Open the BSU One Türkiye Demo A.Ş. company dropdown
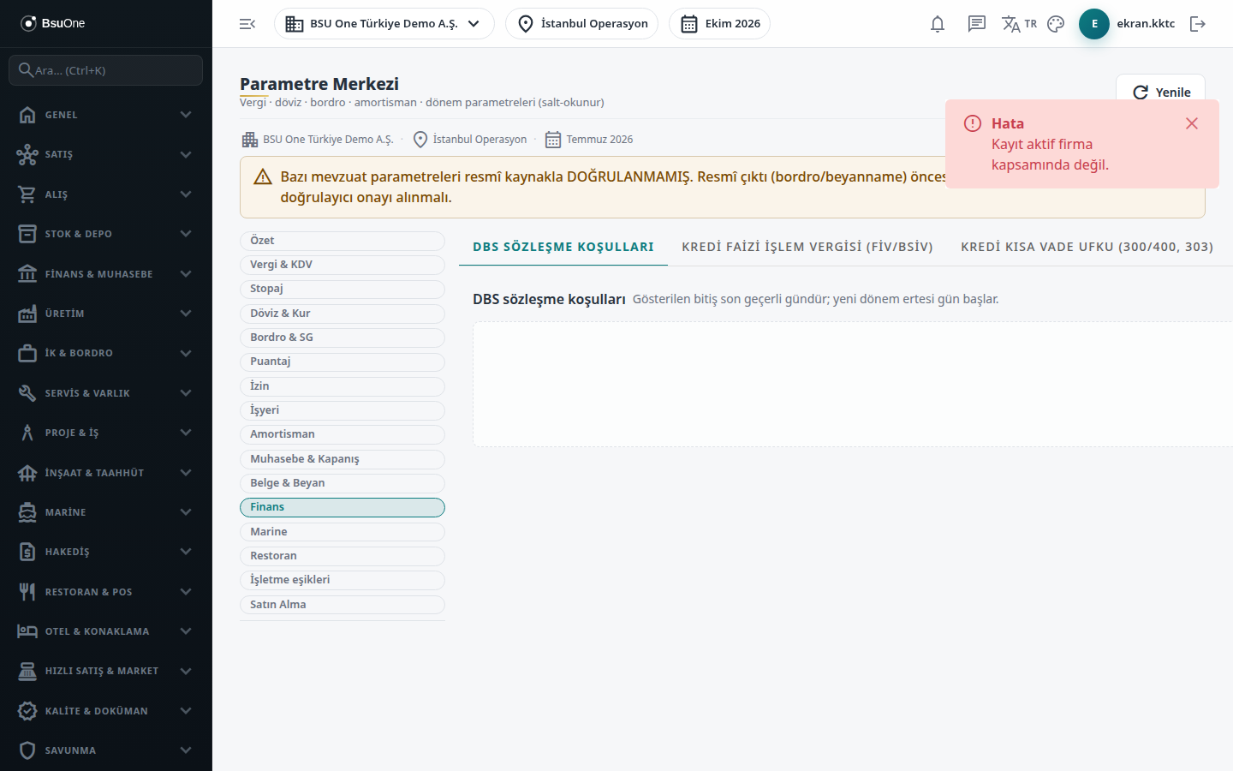 click(384, 24)
